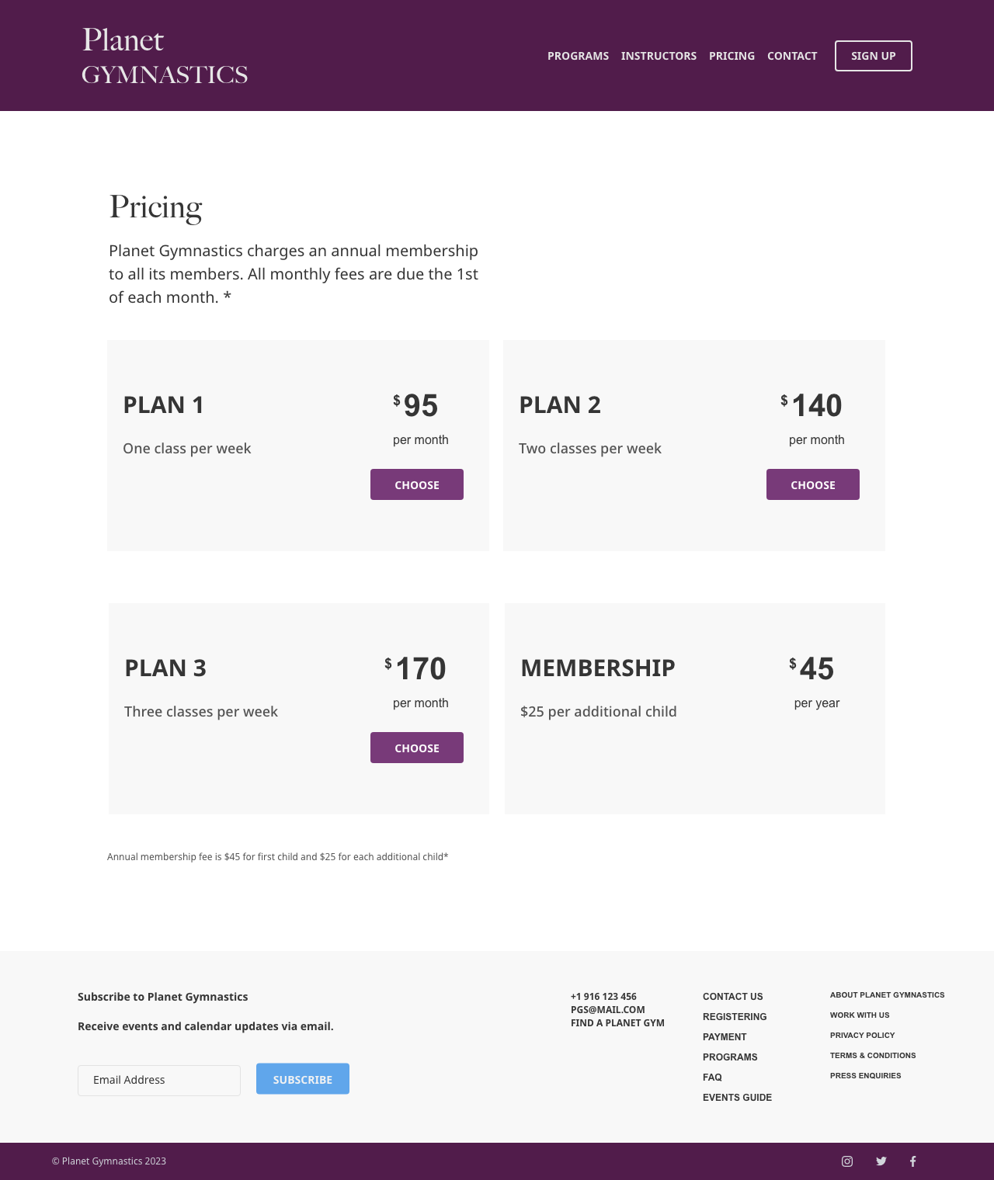The height and width of the screenshot is (1180, 994).
Task: Open Contact from the header menu
Action: tap(792, 56)
